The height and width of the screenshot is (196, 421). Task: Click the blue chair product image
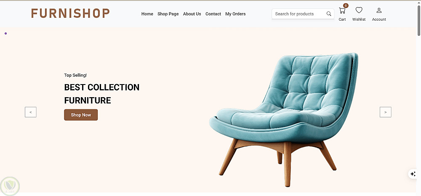pos(283,119)
